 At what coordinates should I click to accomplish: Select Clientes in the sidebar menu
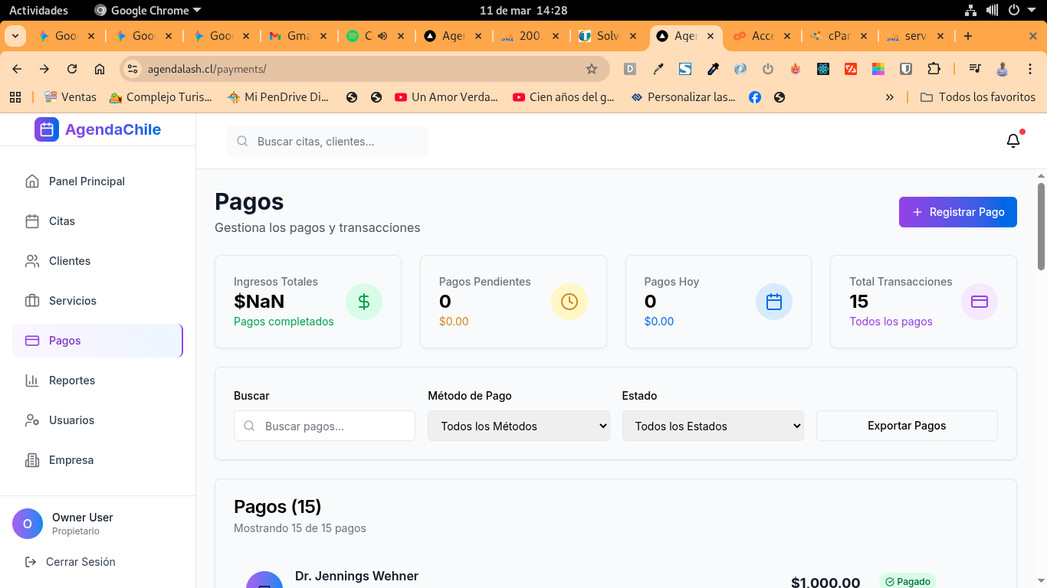coord(70,261)
